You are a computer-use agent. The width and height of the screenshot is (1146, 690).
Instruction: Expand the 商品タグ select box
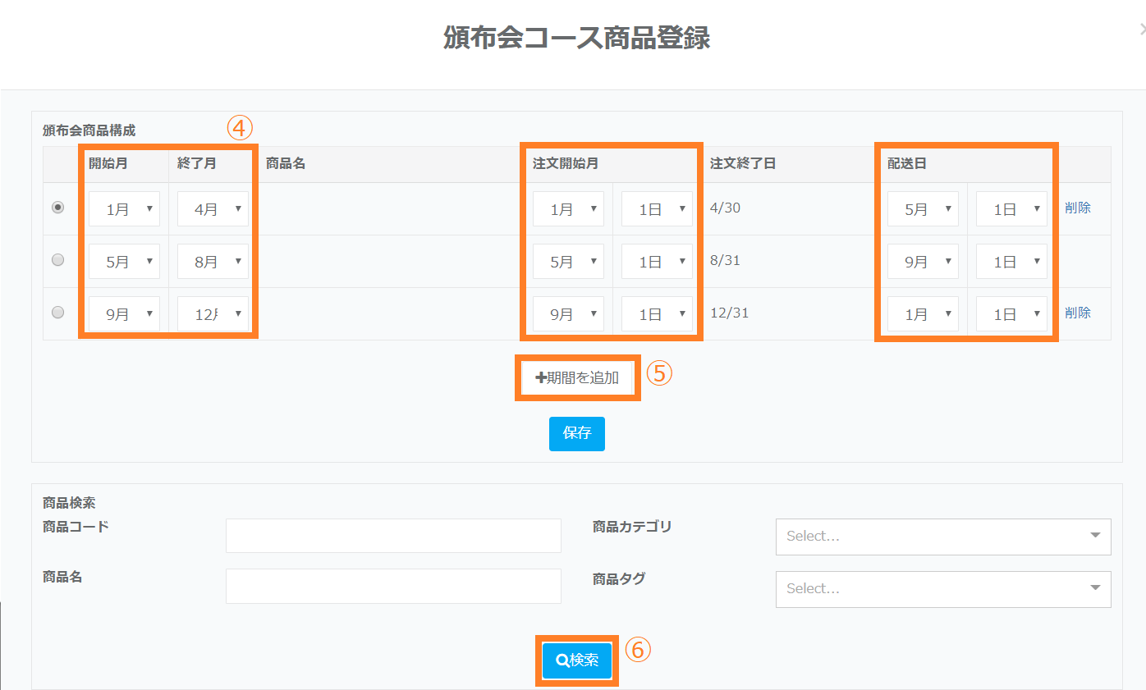click(x=942, y=589)
